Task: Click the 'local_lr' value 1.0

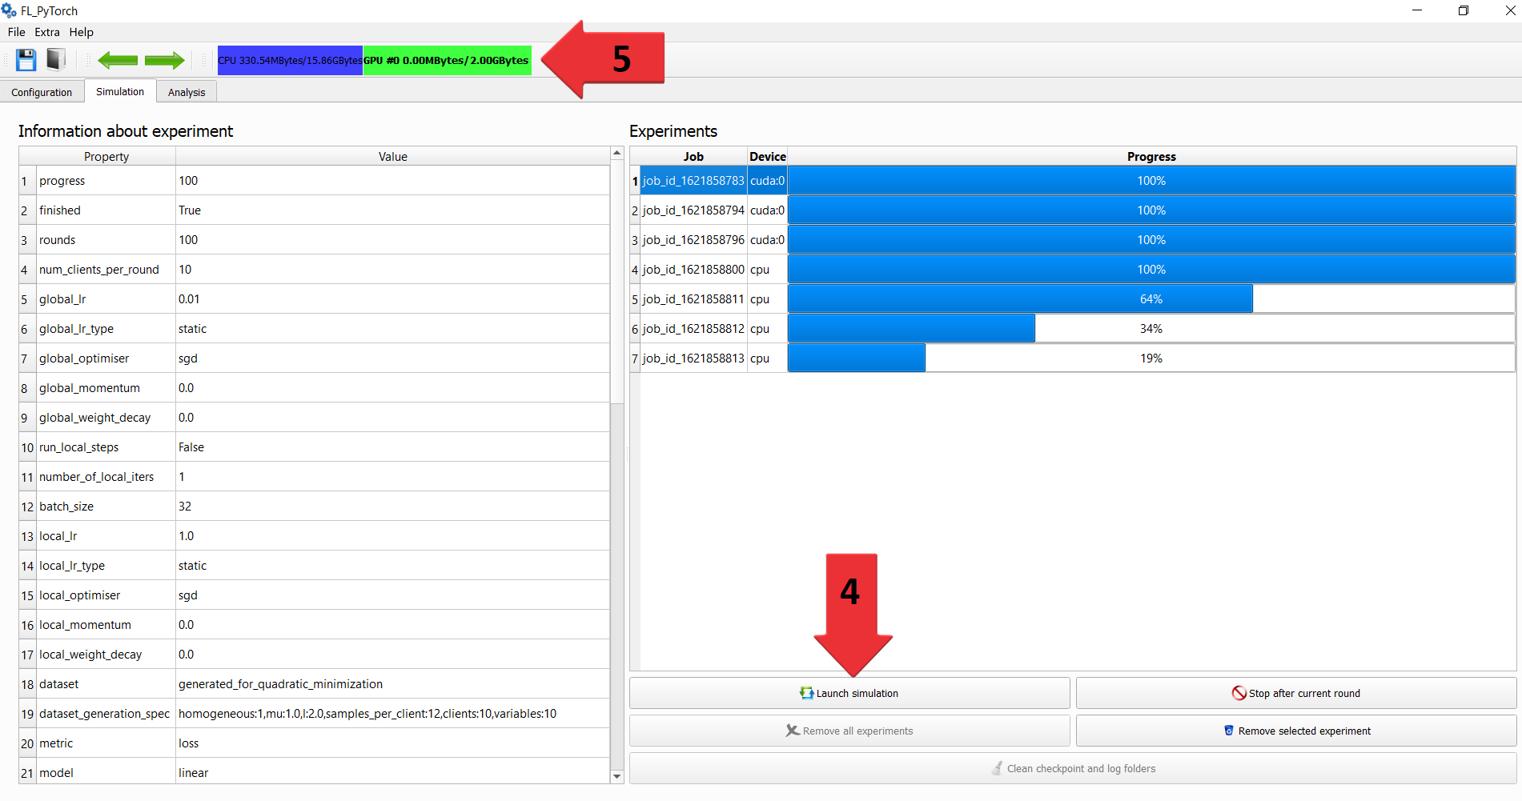Action: click(x=393, y=536)
